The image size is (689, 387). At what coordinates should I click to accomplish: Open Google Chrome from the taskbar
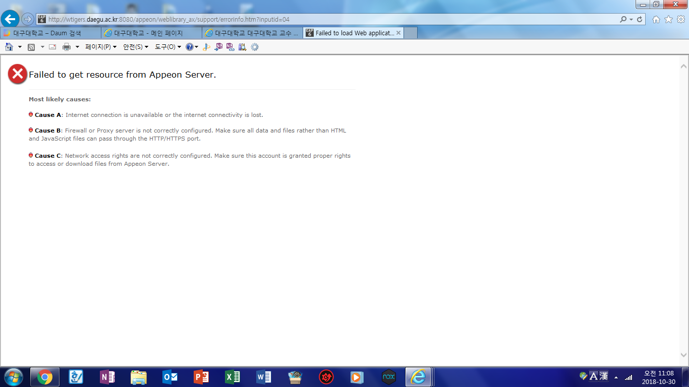click(44, 376)
